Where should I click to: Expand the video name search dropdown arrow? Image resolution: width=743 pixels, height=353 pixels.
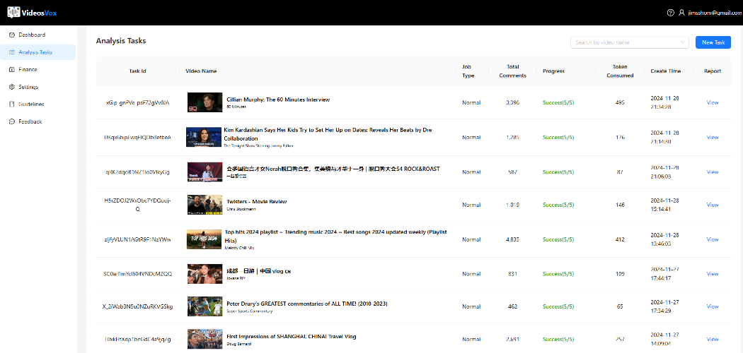coord(683,42)
